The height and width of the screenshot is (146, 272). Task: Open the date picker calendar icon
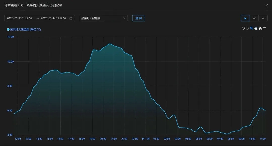pyautogui.click(x=71, y=18)
